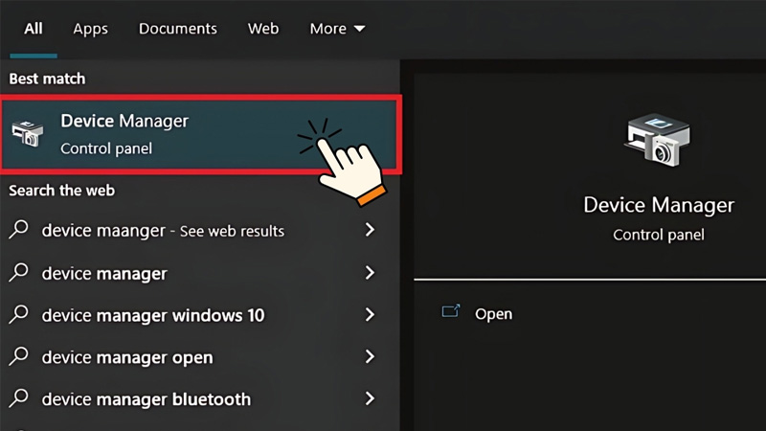This screenshot has width=766, height=431.
Task: Click search icon beside 'device manager open'
Action: (18, 356)
